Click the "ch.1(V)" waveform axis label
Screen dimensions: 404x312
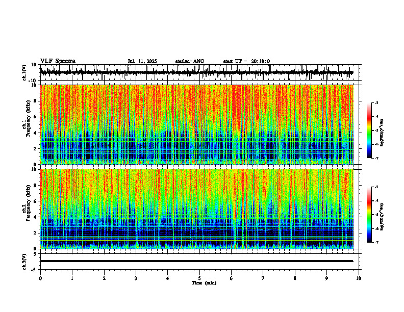click(x=24, y=72)
